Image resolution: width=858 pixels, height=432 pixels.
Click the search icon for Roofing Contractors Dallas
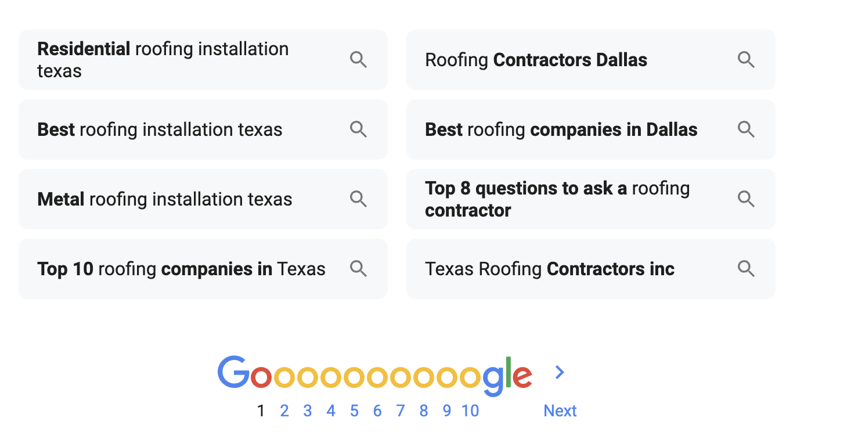pos(746,59)
